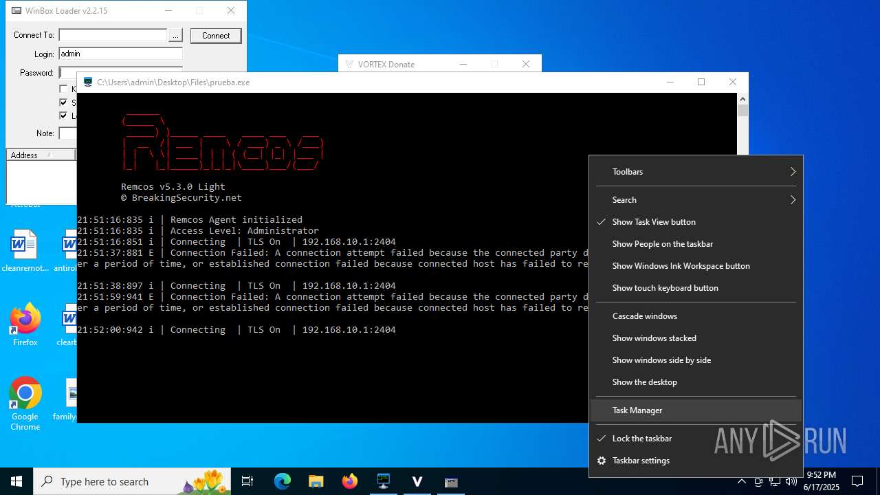Open the Windows Start menu
Image resolution: width=880 pixels, height=495 pixels.
tap(16, 481)
